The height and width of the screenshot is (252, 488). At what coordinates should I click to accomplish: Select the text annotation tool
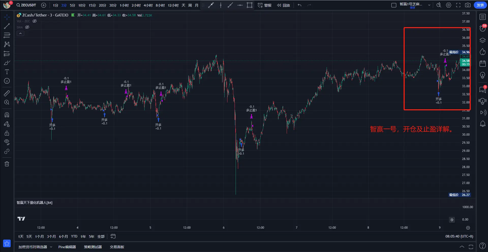pos(7,72)
